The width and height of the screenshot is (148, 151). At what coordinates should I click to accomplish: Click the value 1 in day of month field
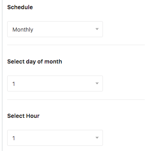pos(14,84)
